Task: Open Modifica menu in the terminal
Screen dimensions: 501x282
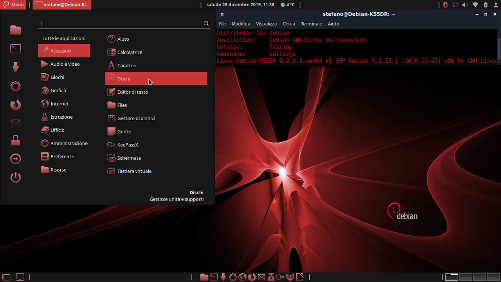Action: point(241,24)
